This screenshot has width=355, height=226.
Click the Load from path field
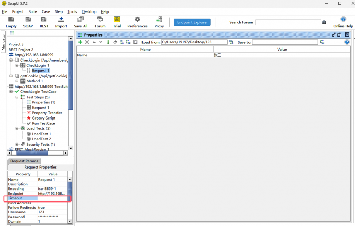pyautogui.click(x=194, y=42)
